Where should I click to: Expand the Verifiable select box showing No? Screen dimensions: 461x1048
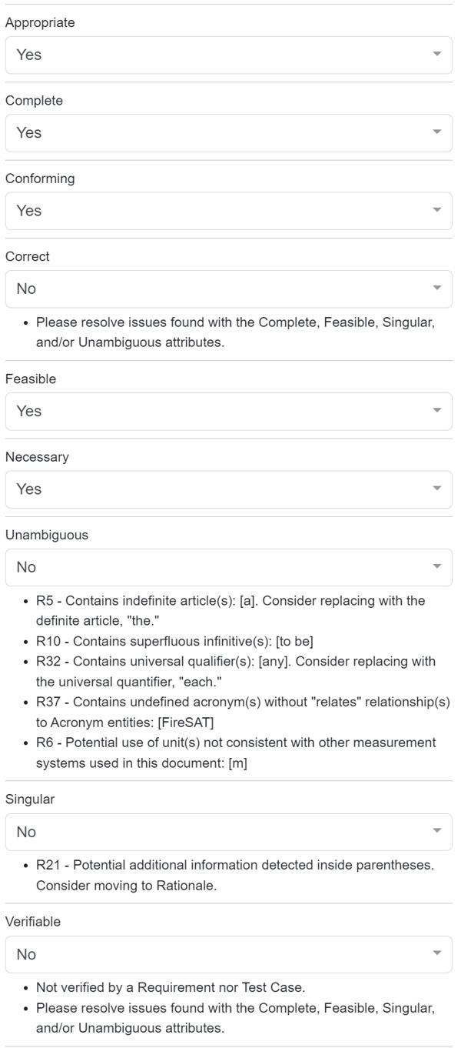coord(215,954)
